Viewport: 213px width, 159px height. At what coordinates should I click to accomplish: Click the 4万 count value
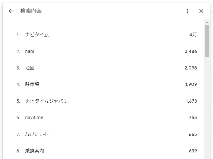[193, 35]
